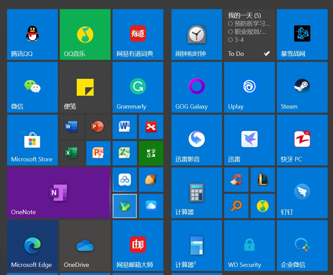
Task: Open the older-style PowerPoint tile
Action: [x=98, y=153]
